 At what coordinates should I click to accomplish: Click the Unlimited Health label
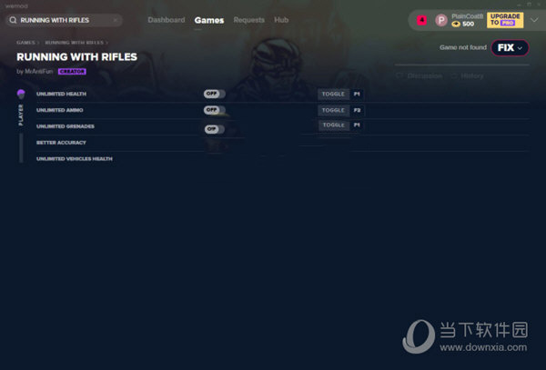(x=61, y=94)
